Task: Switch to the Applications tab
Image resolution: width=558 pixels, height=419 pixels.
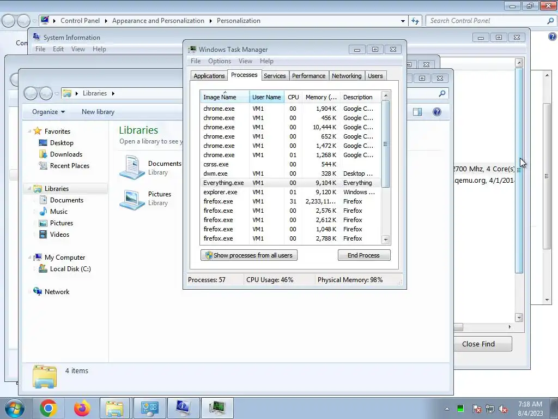Action: point(209,76)
